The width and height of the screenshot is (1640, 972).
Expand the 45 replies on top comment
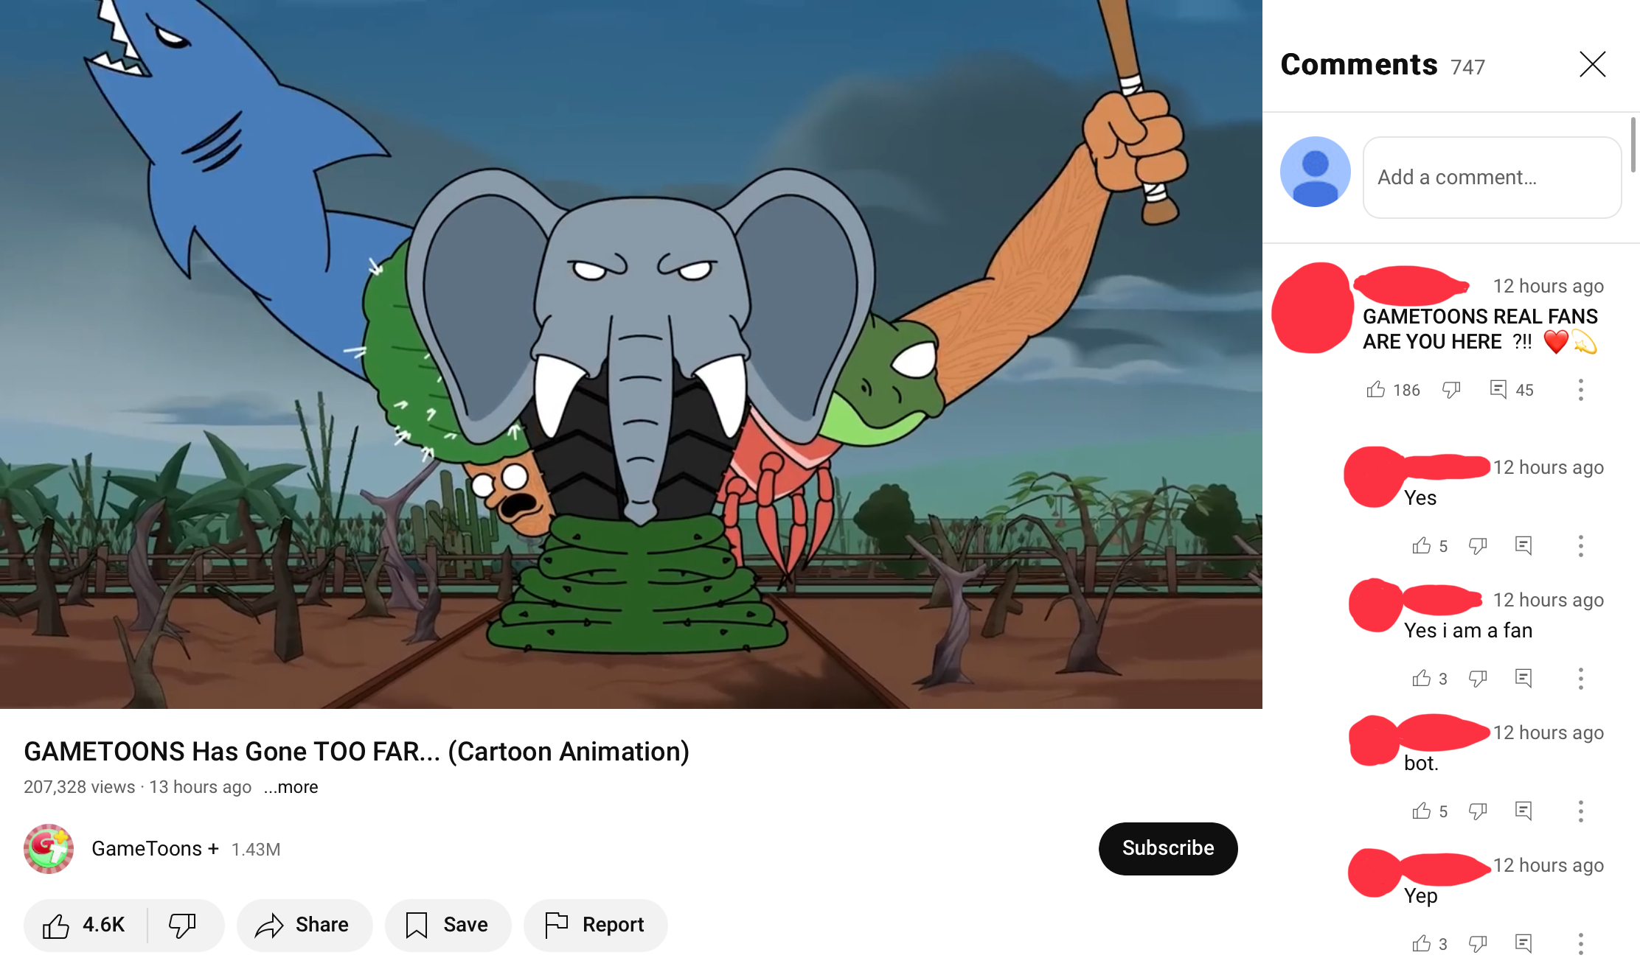click(x=1511, y=390)
